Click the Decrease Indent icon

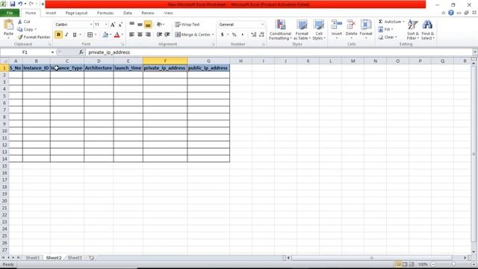[x=159, y=34]
